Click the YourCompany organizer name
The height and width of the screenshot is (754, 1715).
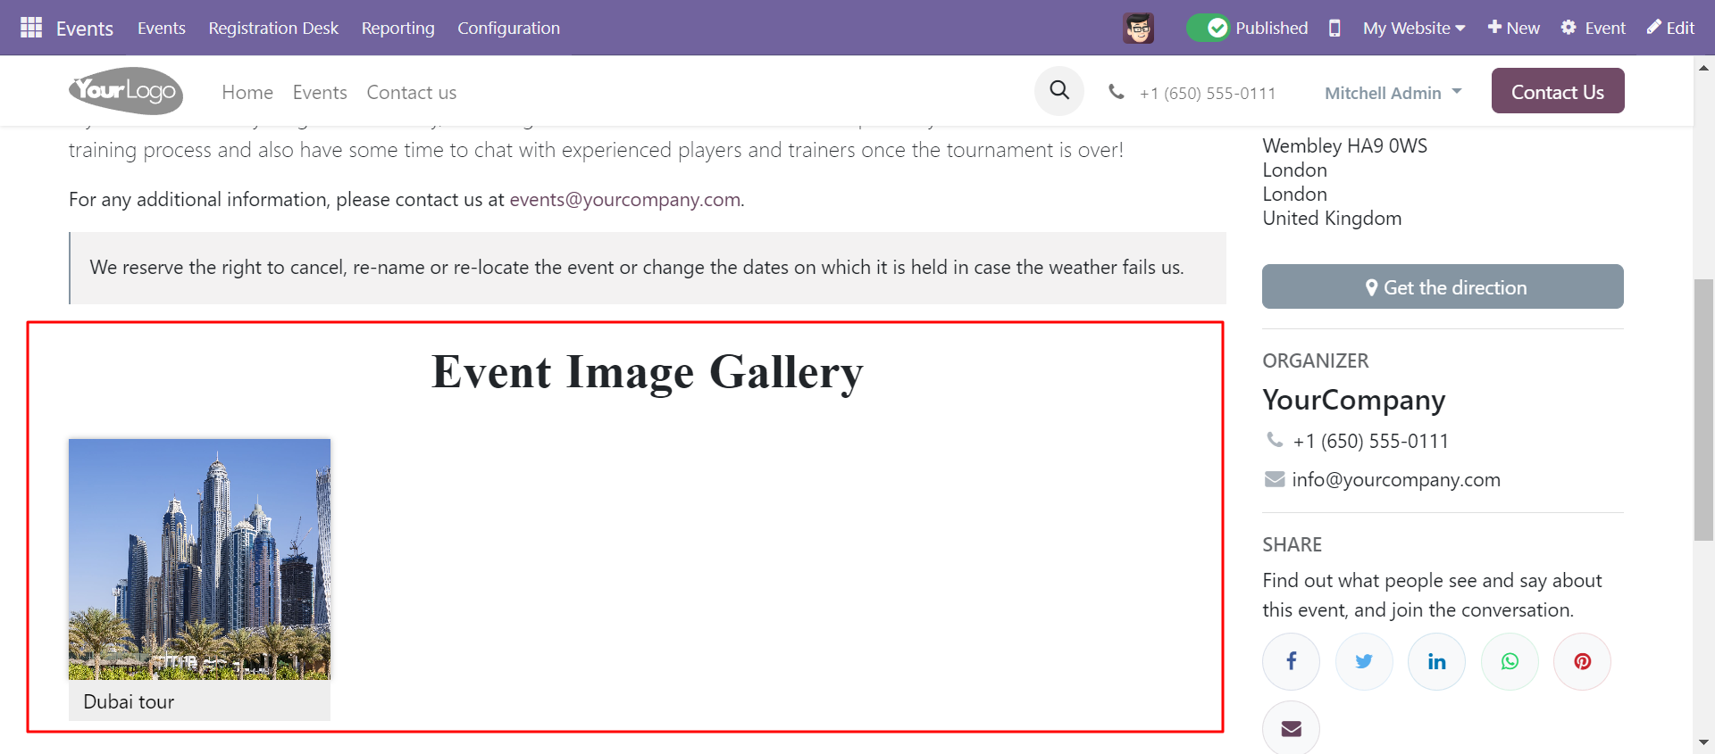[x=1353, y=400]
